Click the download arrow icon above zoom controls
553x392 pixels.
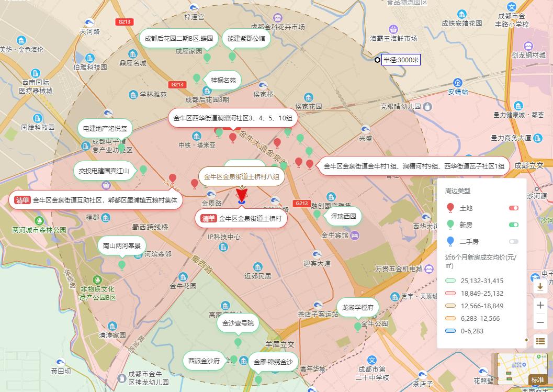tap(540, 288)
